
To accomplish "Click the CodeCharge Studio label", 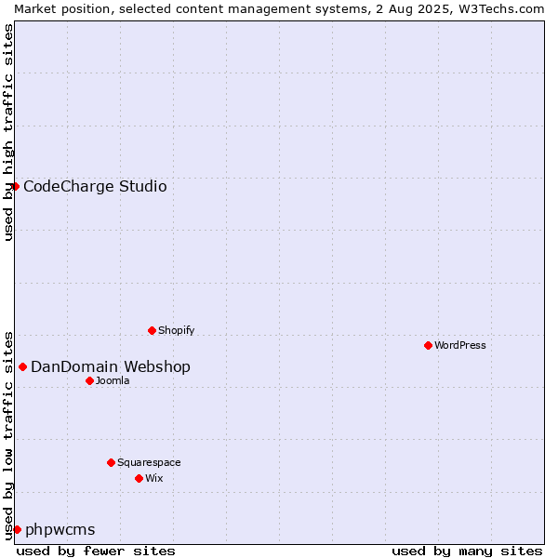I will click(x=95, y=187).
